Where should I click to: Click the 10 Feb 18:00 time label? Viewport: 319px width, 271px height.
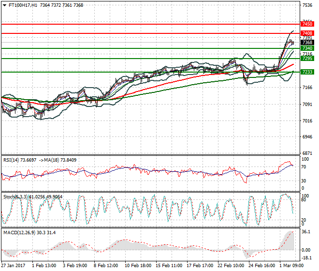[x=138, y=266]
